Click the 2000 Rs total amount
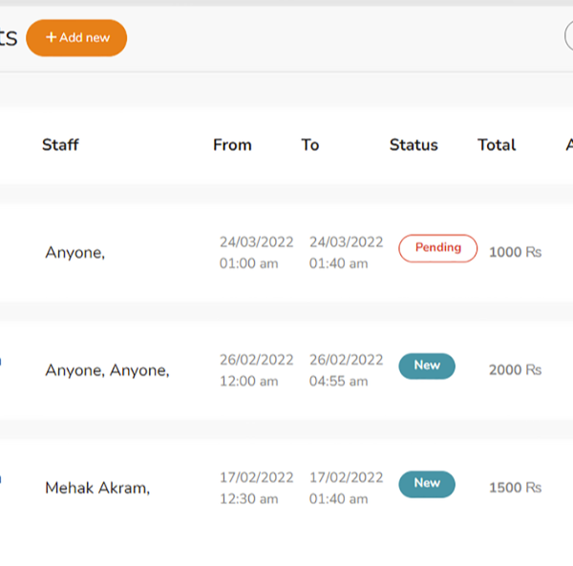The image size is (573, 566). [x=515, y=370]
